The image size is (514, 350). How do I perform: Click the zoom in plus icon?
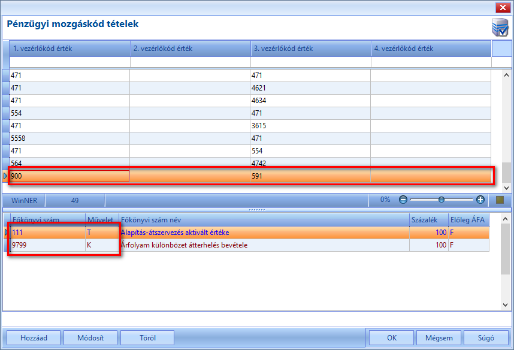480,200
